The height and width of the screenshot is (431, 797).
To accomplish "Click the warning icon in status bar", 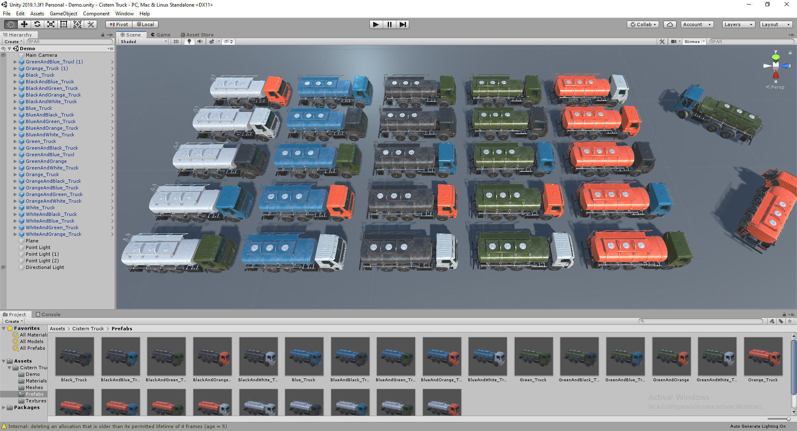I will pyautogui.click(x=4, y=426).
